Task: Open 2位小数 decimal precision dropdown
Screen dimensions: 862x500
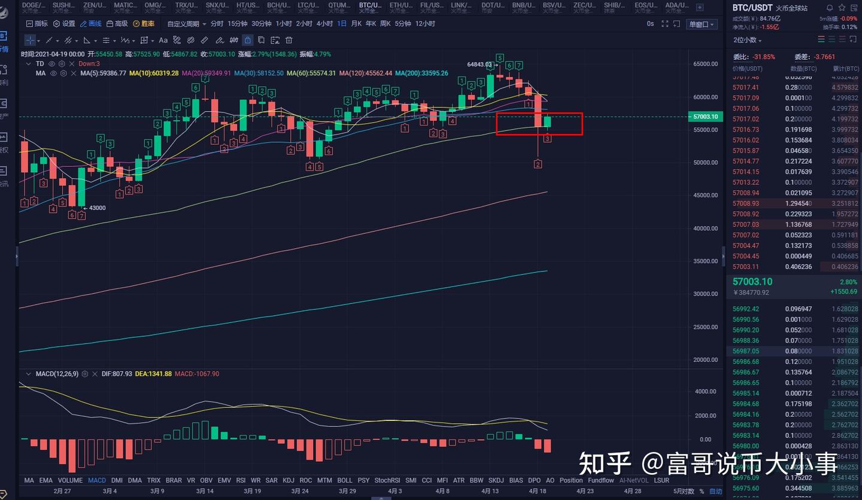Action: pyautogui.click(x=748, y=40)
